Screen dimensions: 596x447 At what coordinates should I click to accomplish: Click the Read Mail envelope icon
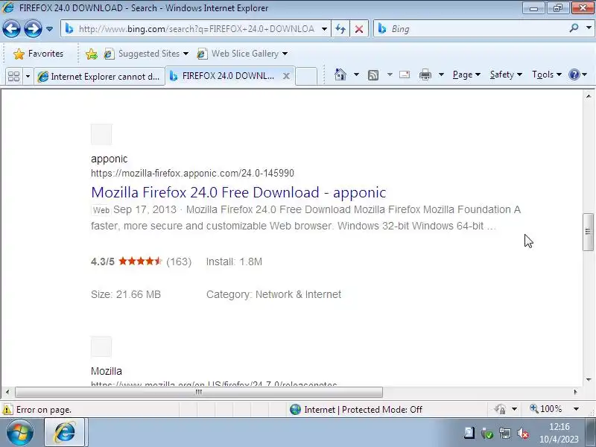click(405, 74)
